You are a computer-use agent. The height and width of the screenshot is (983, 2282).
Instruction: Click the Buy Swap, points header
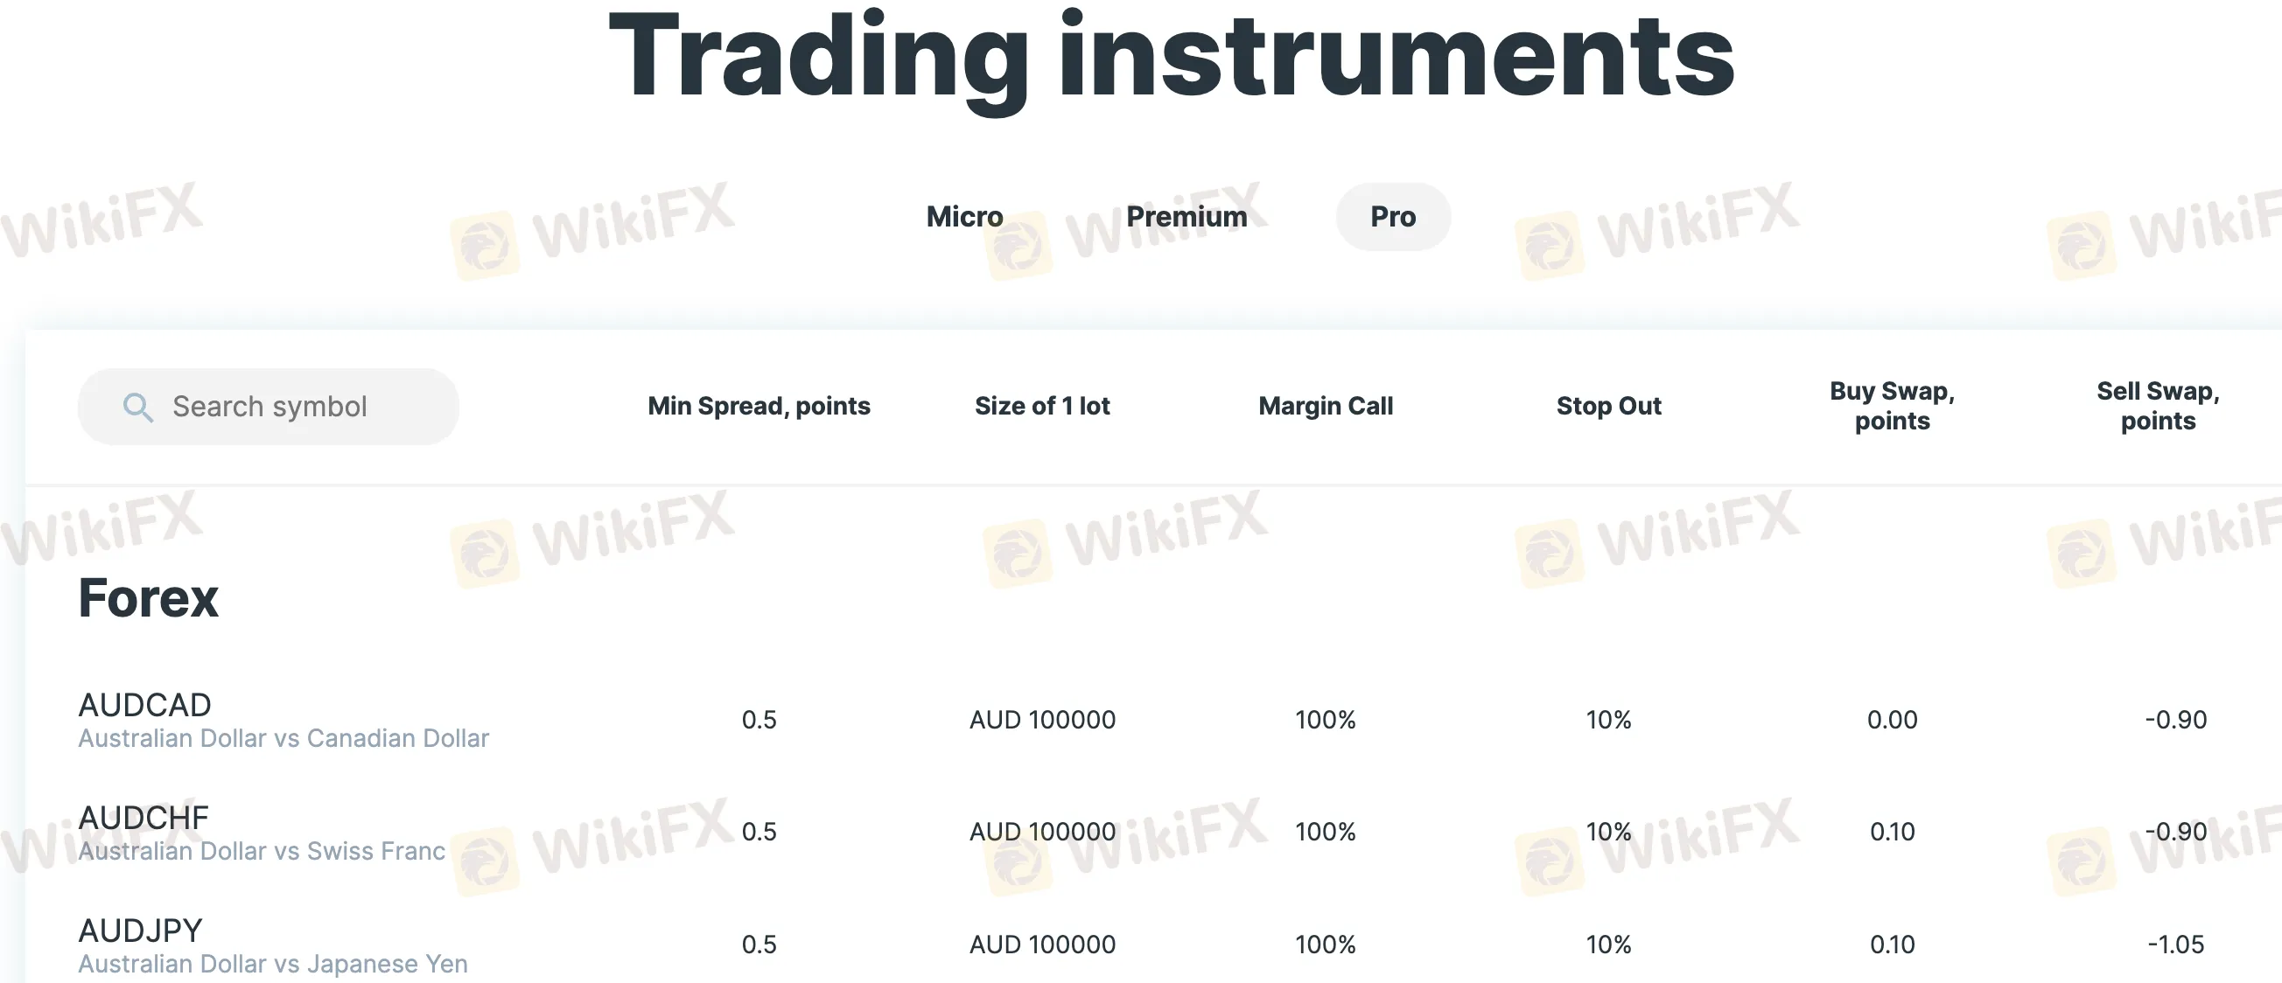point(1893,406)
